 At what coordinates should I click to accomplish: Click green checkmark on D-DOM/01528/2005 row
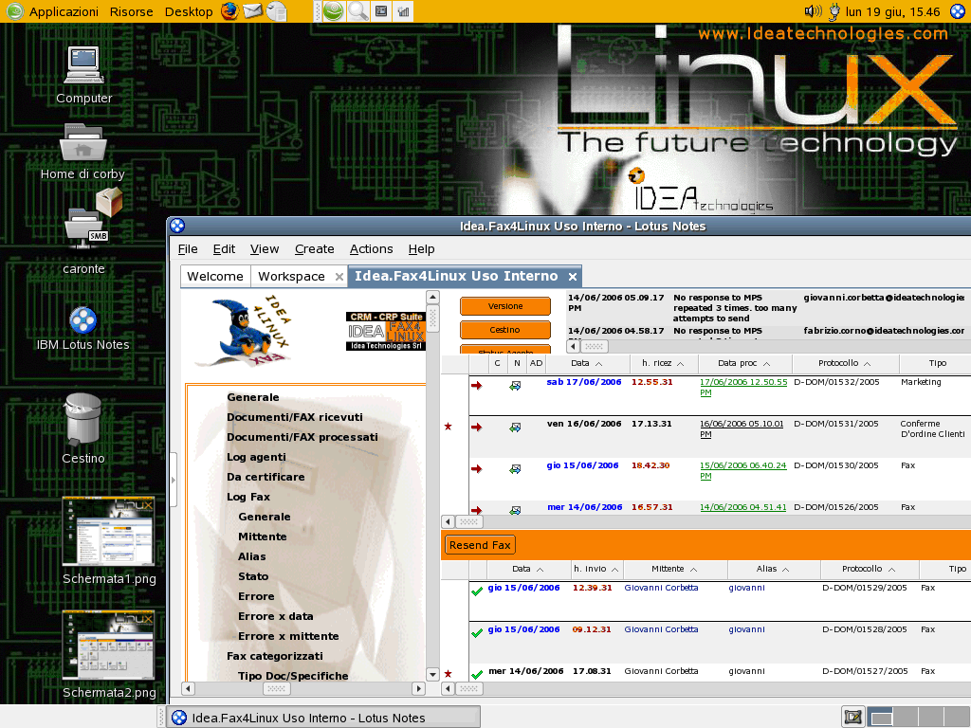(477, 632)
